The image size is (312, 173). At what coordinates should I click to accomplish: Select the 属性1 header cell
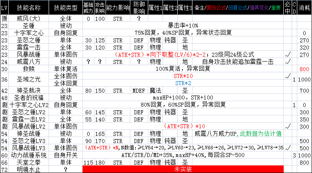(155, 8)
